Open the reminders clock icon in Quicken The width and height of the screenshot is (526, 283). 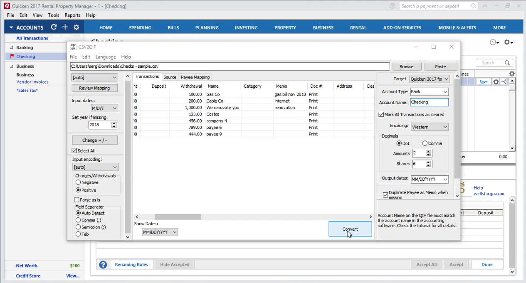[x=494, y=42]
